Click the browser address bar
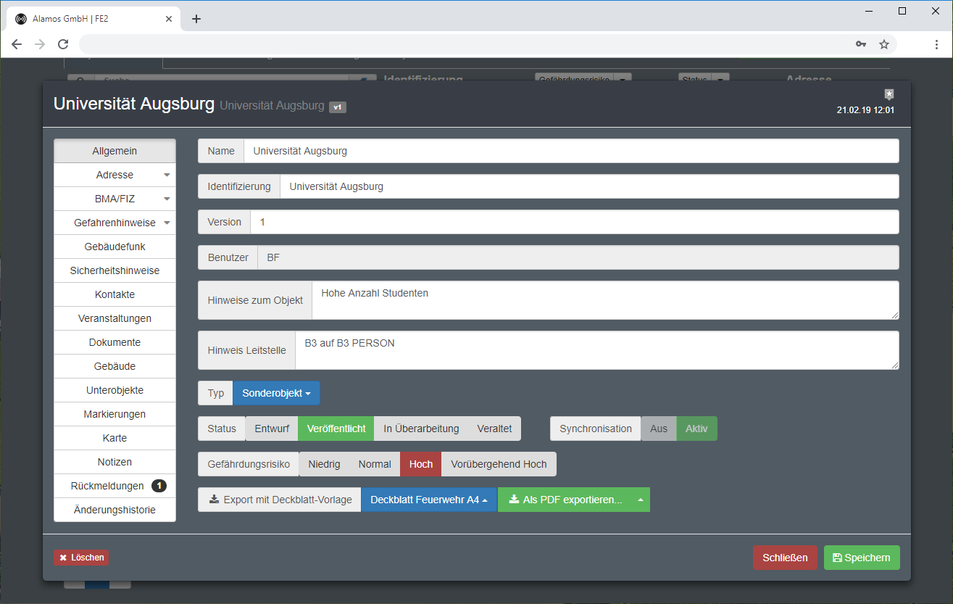The image size is (953, 604). point(464,44)
